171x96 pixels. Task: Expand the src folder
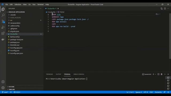click(x=11, y=20)
